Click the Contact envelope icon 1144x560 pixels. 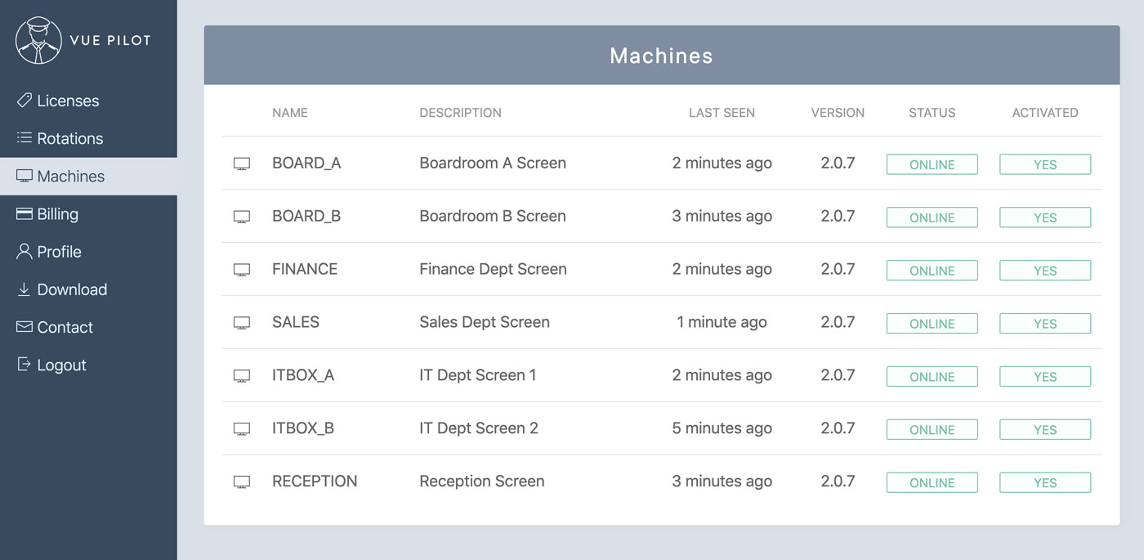click(25, 327)
